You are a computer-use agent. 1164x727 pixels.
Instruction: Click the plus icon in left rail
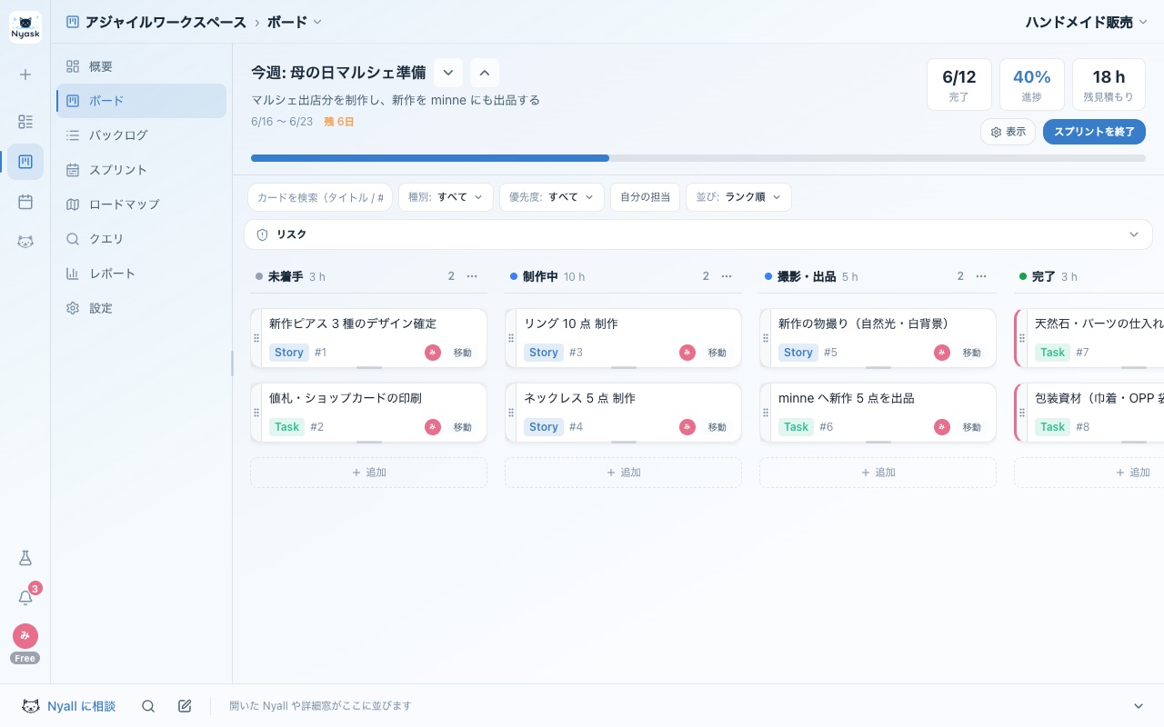25,75
